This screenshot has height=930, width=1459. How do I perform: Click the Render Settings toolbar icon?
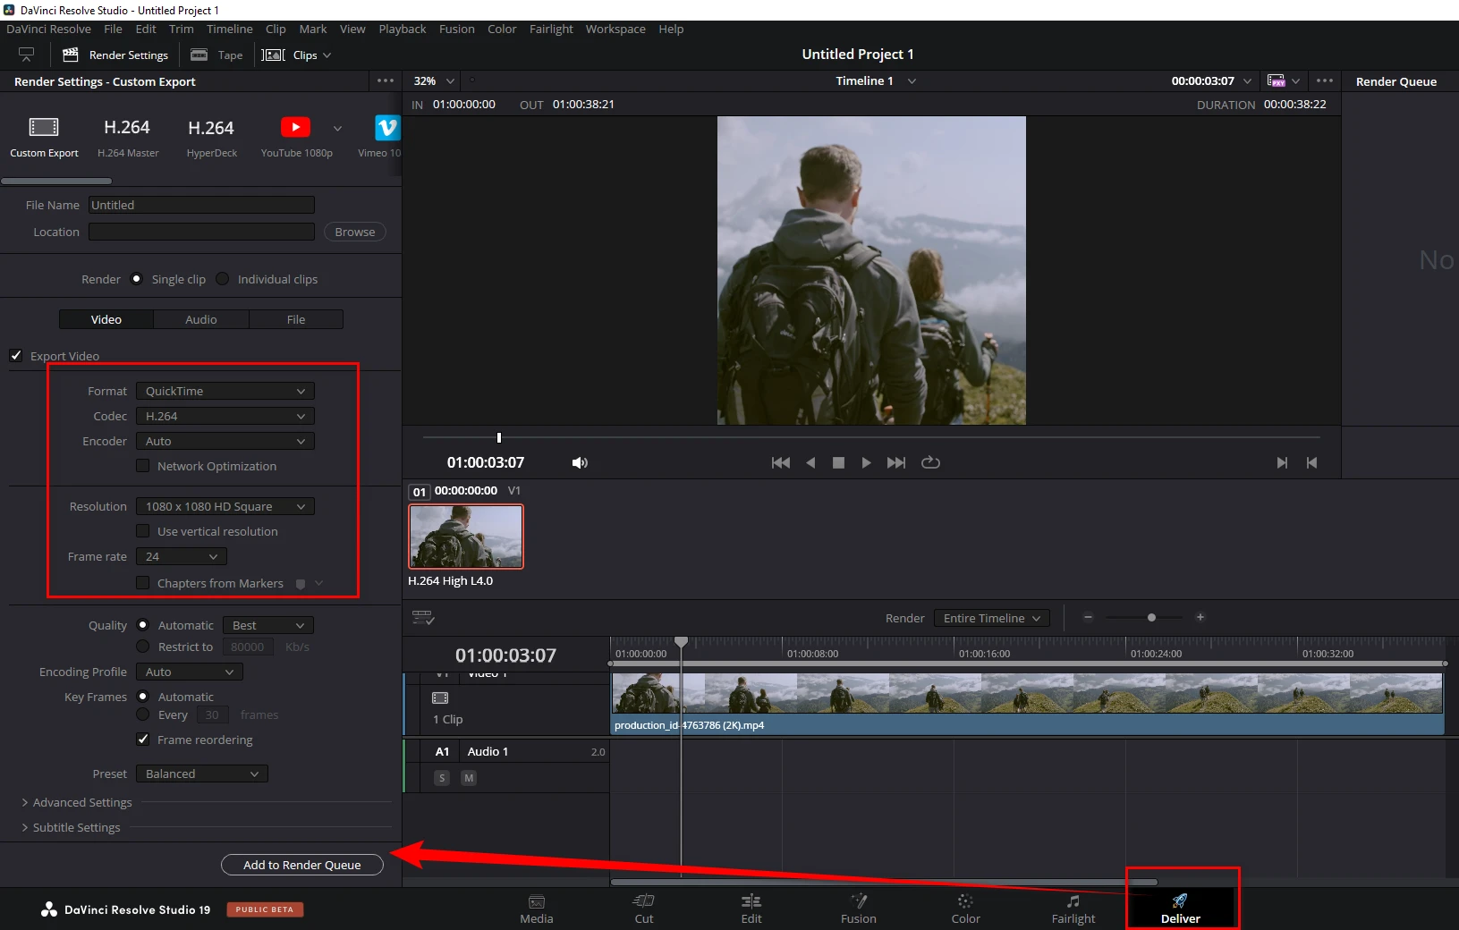(71, 55)
